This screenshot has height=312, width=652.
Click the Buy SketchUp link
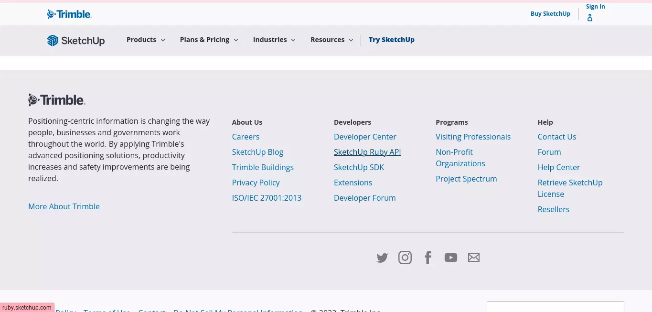[550, 14]
